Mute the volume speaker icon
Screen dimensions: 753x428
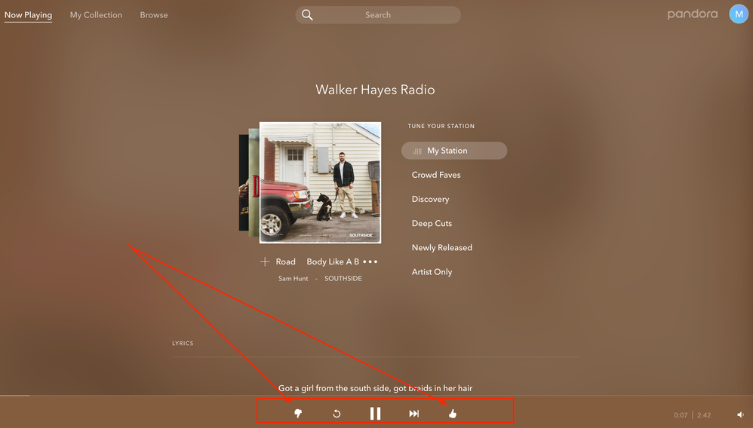click(x=740, y=414)
